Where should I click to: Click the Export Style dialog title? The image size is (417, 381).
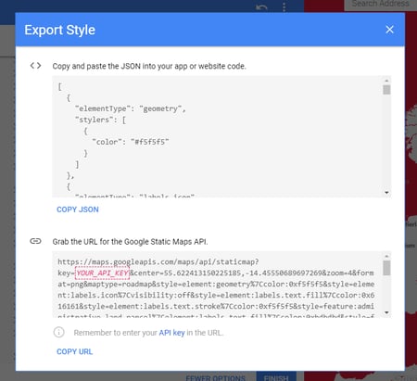(60, 31)
